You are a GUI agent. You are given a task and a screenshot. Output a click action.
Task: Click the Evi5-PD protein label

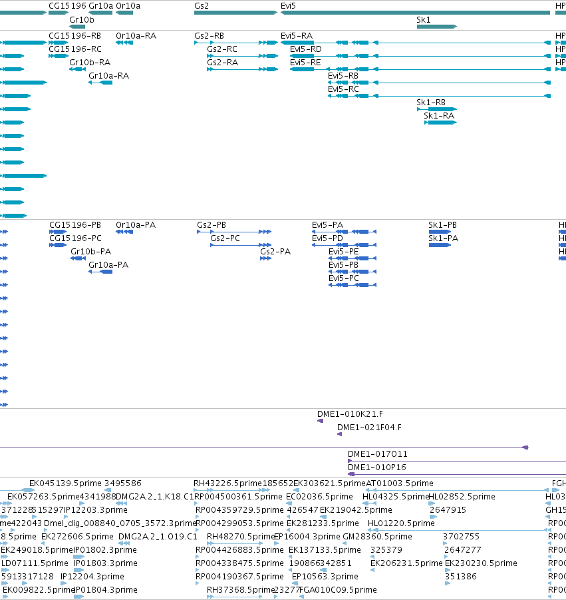coord(327,238)
